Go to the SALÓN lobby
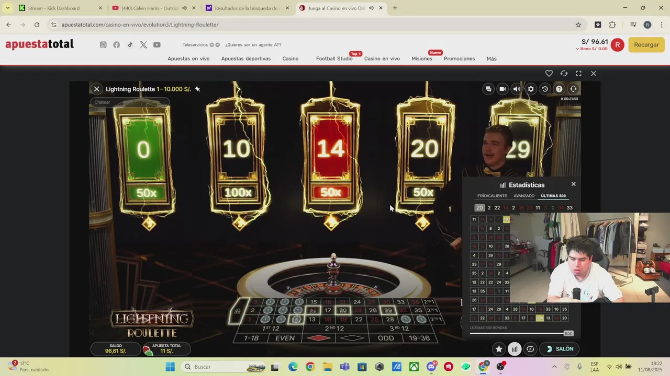Viewport: 670px width, 376px height. 560,349
